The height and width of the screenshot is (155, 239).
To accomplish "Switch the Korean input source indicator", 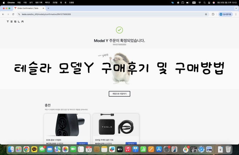I will pos(194,3).
